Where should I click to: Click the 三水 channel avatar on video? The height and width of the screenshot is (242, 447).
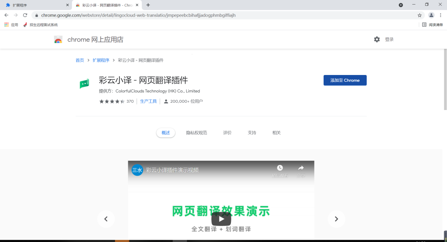tap(137, 170)
